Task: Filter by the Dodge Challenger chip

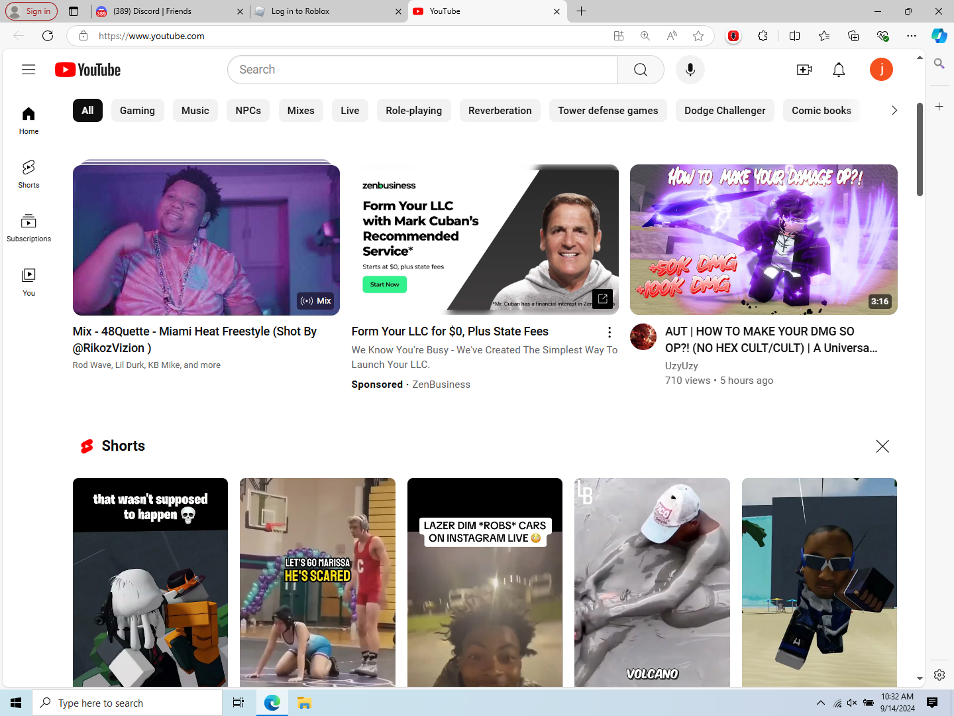Action: 725,111
